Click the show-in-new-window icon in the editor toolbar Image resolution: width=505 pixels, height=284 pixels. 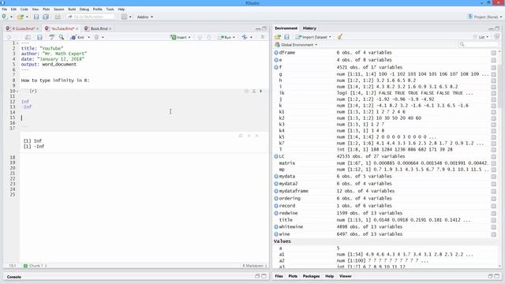(x=28, y=37)
